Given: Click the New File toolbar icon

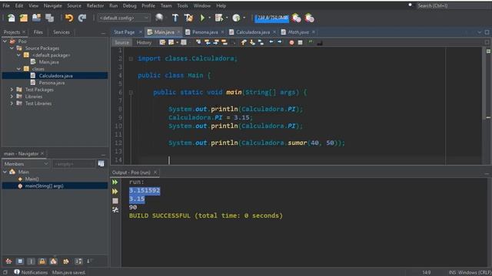Looking at the screenshot, I should coord(12,18).
